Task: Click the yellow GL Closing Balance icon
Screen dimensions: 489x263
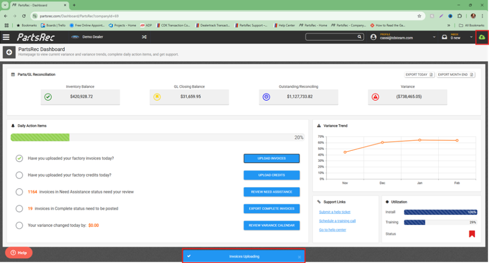Action: click(x=157, y=97)
